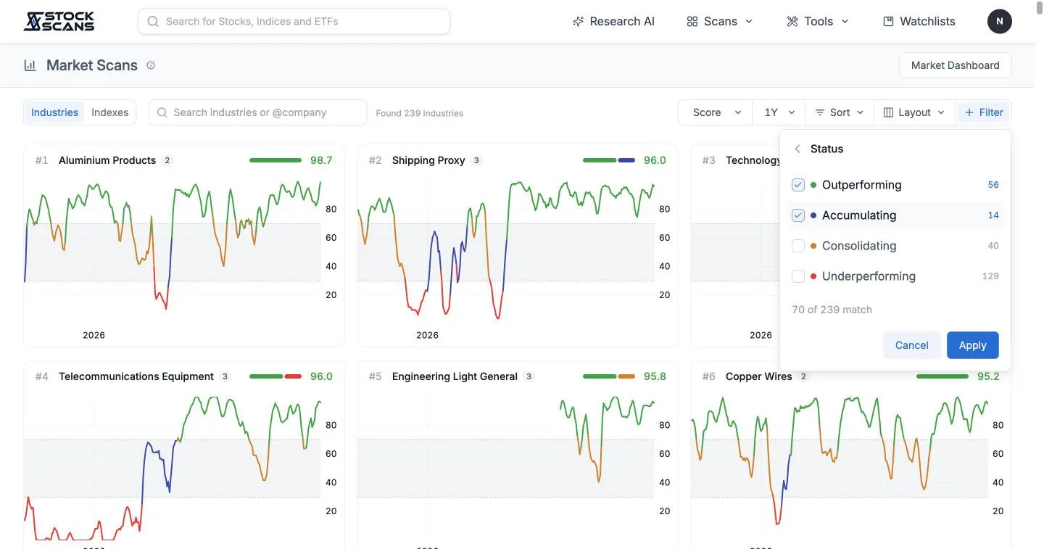This screenshot has height=549, width=1044.
Task: Cancel the status filter
Action: [912, 345]
